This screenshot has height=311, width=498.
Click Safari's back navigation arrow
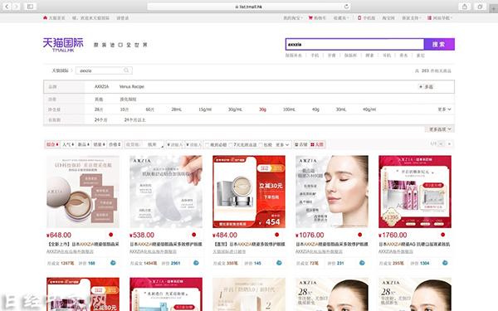[x=7, y=7]
